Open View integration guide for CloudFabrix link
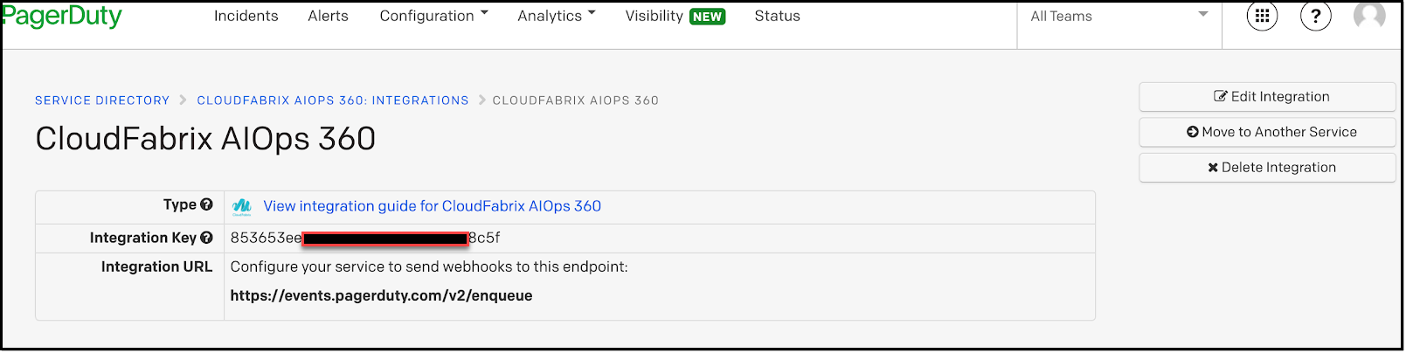This screenshot has width=1406, height=353. pyautogui.click(x=433, y=206)
